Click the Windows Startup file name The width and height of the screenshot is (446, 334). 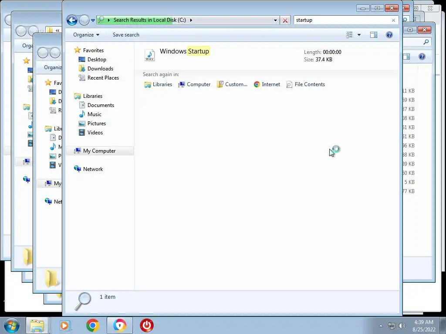click(184, 51)
